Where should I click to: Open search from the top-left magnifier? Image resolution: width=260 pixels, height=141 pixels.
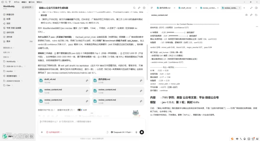tap(6, 2)
